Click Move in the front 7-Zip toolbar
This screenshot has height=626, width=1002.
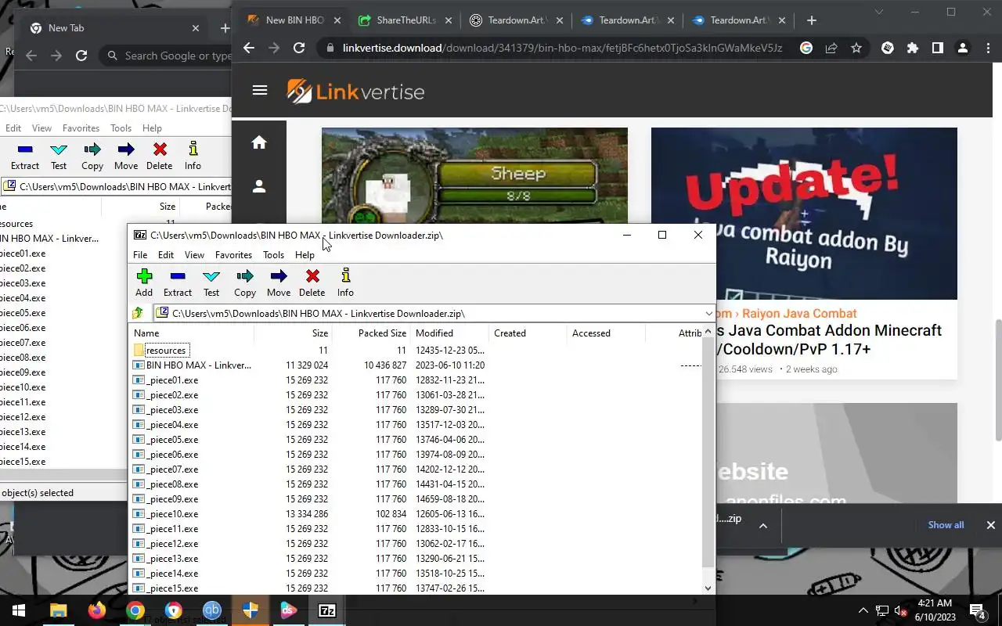[x=279, y=282]
